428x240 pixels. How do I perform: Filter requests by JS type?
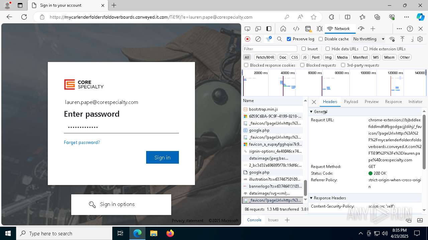point(304,57)
